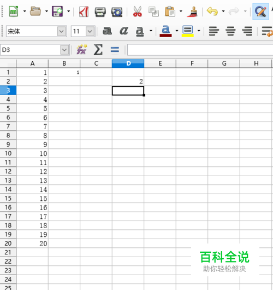
Task: Open the undo history dropdown arrow
Action: pyautogui.click(x=223, y=11)
